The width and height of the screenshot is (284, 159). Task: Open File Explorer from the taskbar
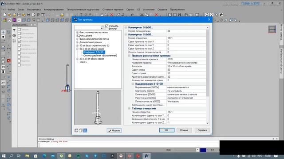[27, 156]
